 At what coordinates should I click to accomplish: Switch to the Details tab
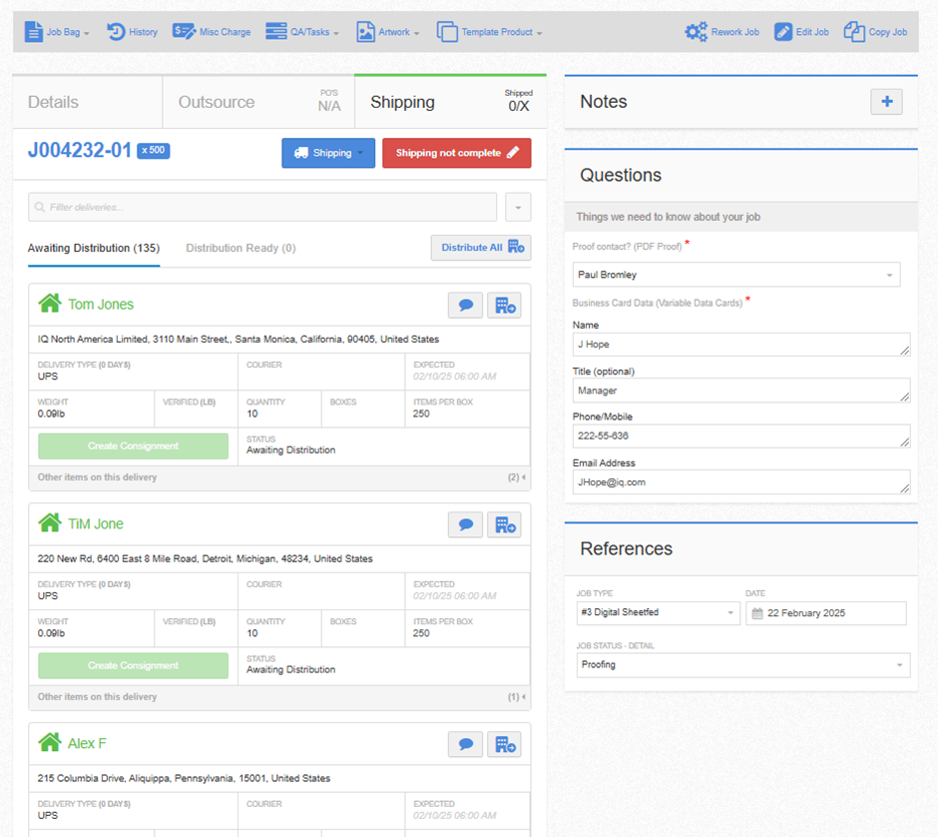(x=88, y=102)
